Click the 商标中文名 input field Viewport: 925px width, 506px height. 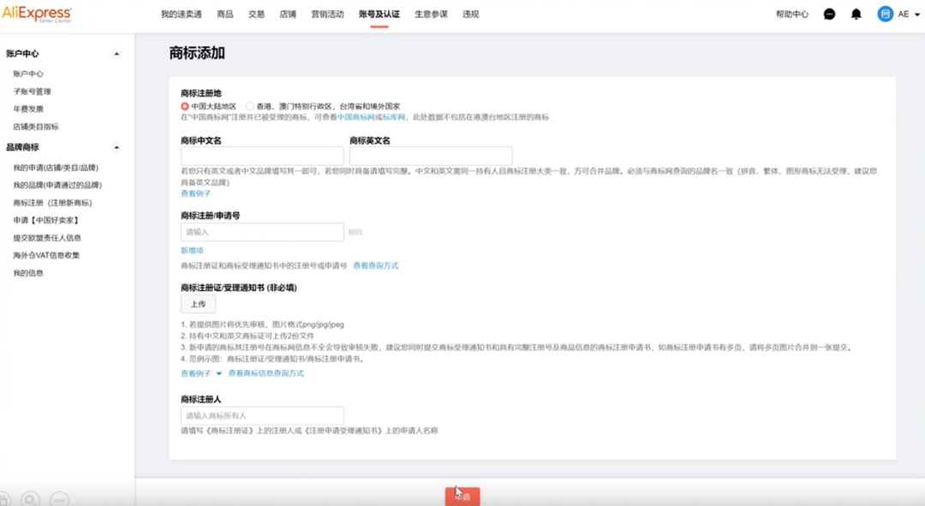point(261,156)
